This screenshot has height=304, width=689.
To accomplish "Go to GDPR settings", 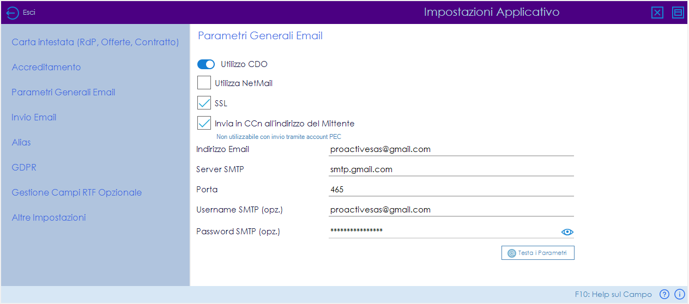I will pyautogui.click(x=24, y=167).
